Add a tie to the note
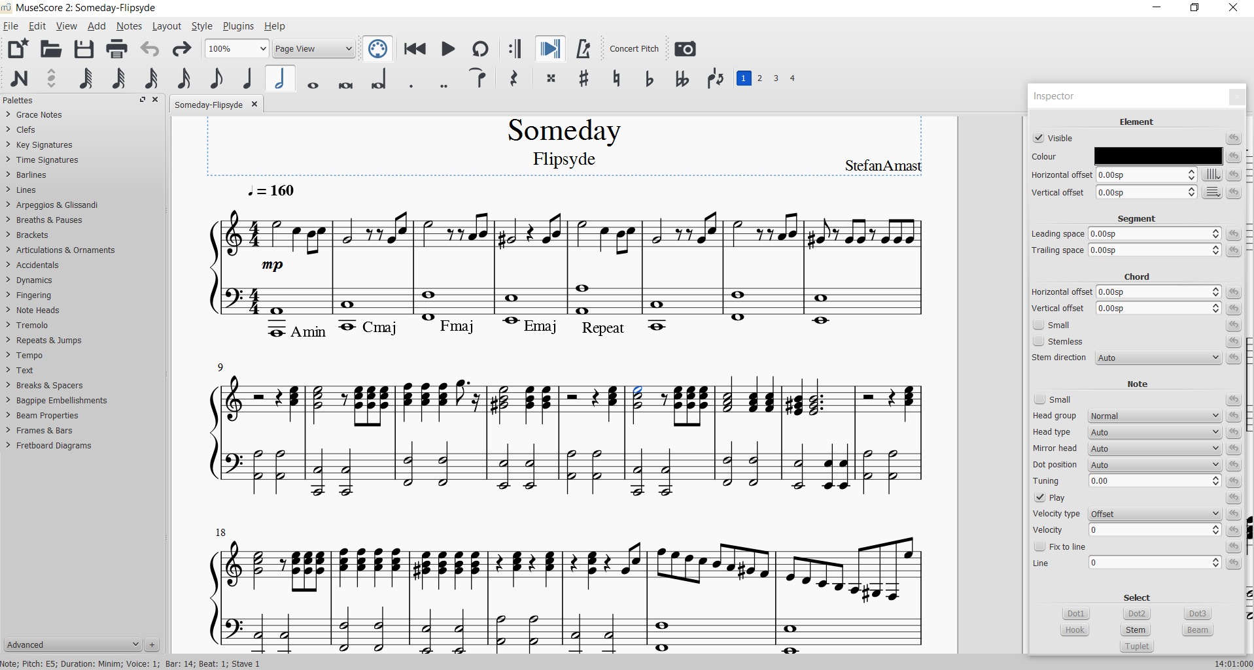1254x670 pixels. (479, 79)
